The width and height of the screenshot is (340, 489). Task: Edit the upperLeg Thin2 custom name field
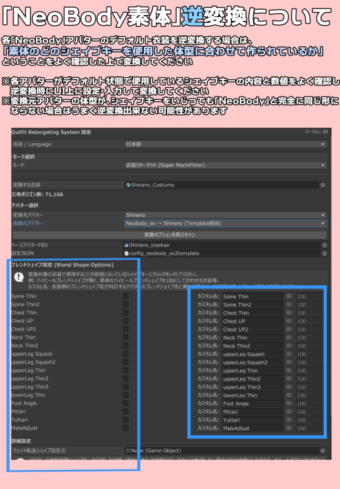pyautogui.click(x=253, y=379)
